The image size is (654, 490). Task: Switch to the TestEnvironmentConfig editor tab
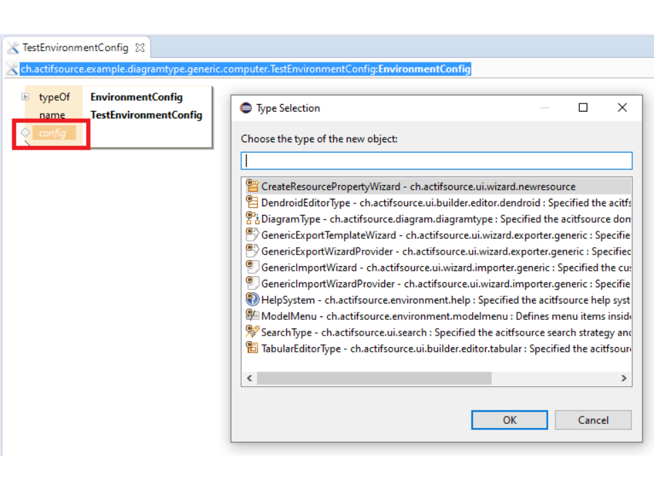coord(75,48)
